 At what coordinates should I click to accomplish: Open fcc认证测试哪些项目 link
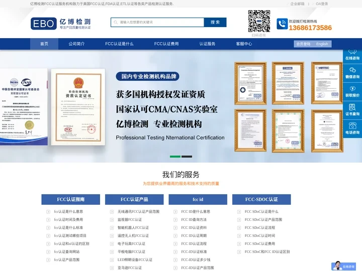point(70,236)
